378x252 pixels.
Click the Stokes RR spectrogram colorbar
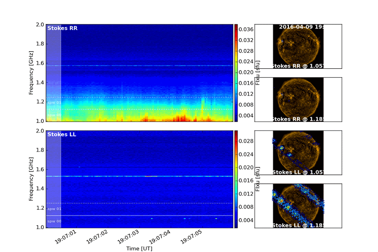[x=236, y=73]
